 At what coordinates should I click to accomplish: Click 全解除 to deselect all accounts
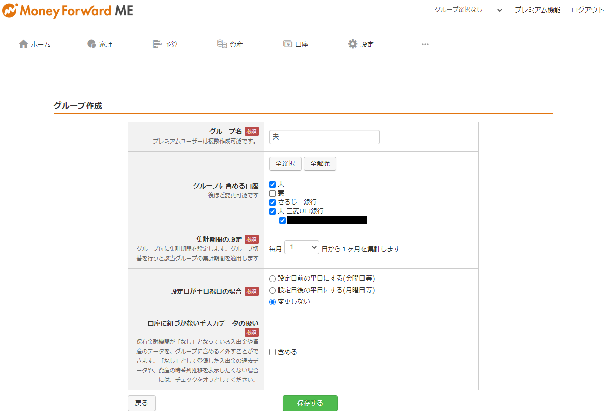point(320,163)
